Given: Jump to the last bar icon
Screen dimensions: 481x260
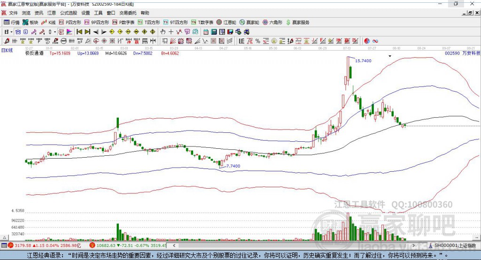Looking at the screenshot, I should 87,32.
